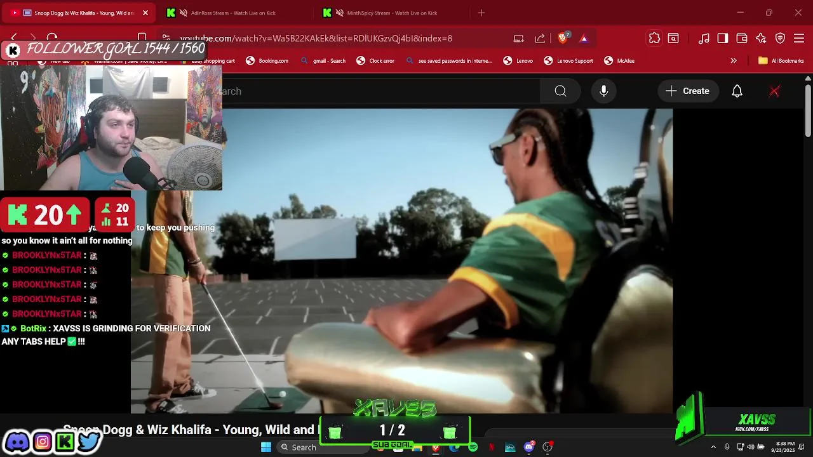Open Brave from the taskbar

[x=435, y=447]
